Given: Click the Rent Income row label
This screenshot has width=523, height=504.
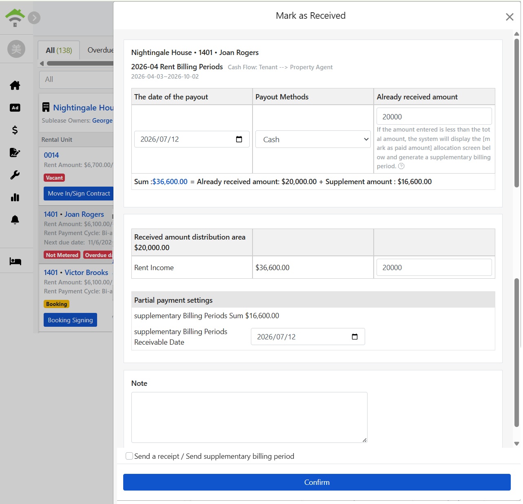Looking at the screenshot, I should pos(154,268).
